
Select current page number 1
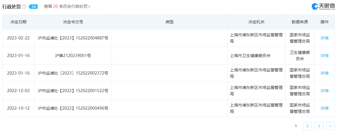[x=296, y=126]
